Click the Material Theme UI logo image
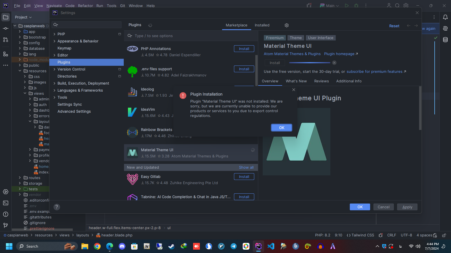The height and width of the screenshot is (253, 451). point(297,142)
